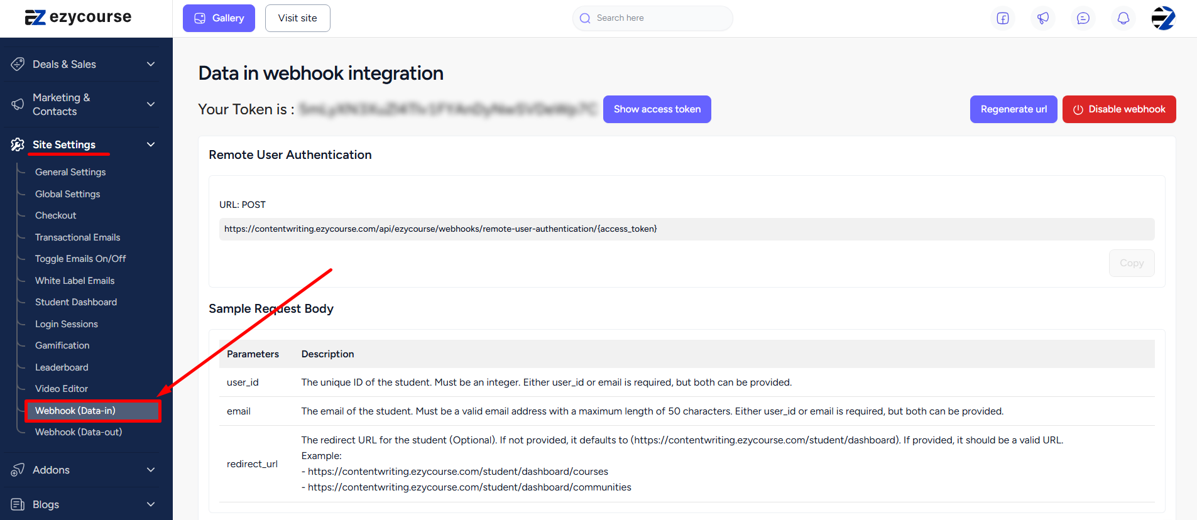The height and width of the screenshot is (520, 1197).
Task: Open White Label Emails
Action: click(75, 281)
